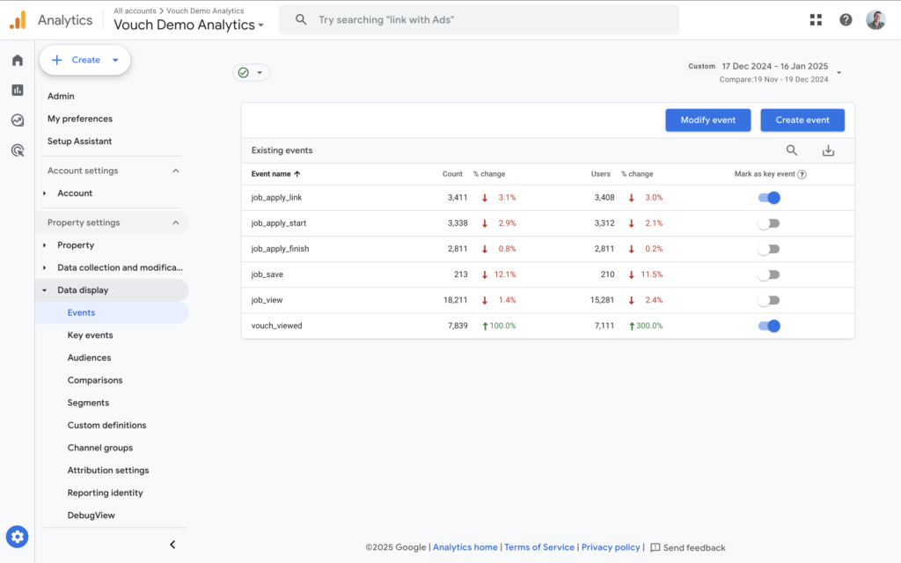The width and height of the screenshot is (901, 563).
Task: Toggle key event for job_apply_finish
Action: tap(769, 249)
